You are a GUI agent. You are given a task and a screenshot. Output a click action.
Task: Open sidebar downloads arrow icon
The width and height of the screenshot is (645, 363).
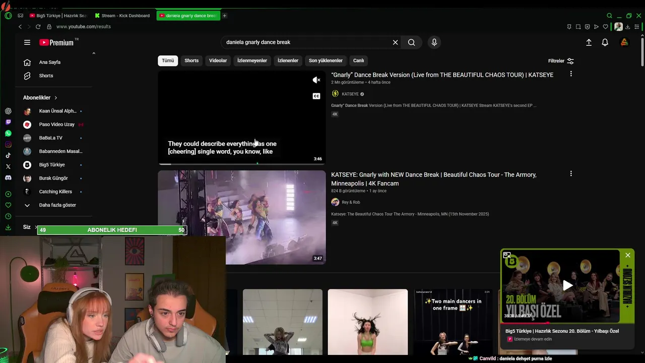pyautogui.click(x=8, y=227)
